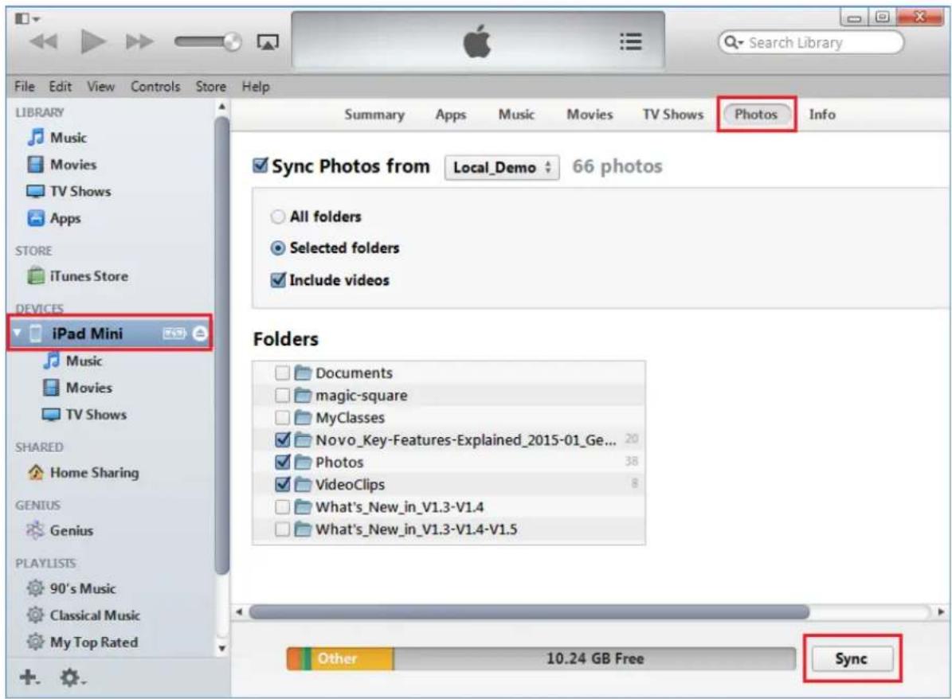Open the AirPlay output icon
The height and width of the screenshot is (699, 952).
click(x=268, y=42)
